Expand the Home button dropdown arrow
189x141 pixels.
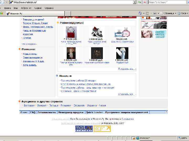tap(144, 13)
